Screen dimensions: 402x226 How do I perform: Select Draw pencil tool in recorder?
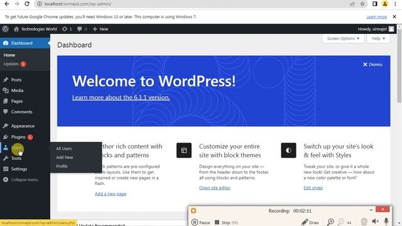pyautogui.click(x=310, y=222)
